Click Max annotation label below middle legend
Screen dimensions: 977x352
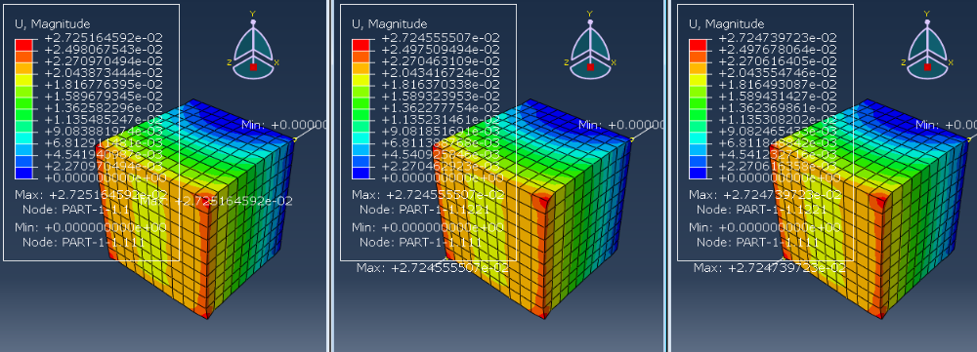[432, 268]
